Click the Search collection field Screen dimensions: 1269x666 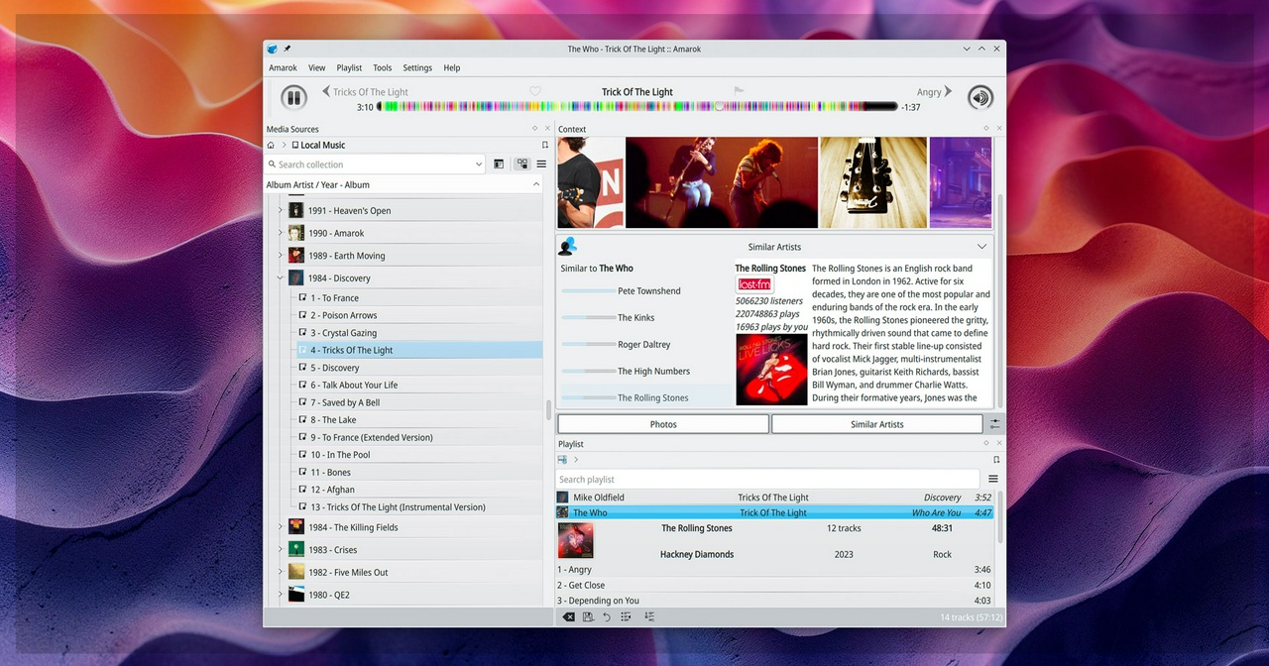[x=375, y=165]
